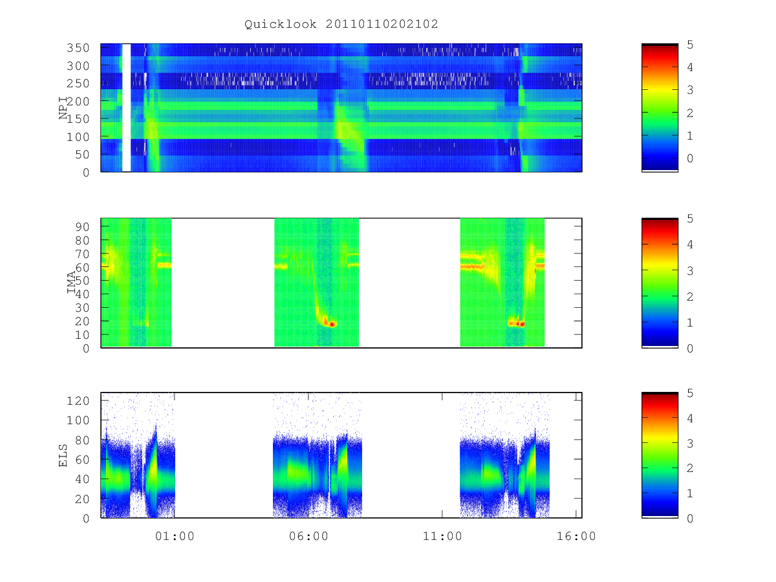Click the third IMA spectrogram segment

(x=502, y=283)
